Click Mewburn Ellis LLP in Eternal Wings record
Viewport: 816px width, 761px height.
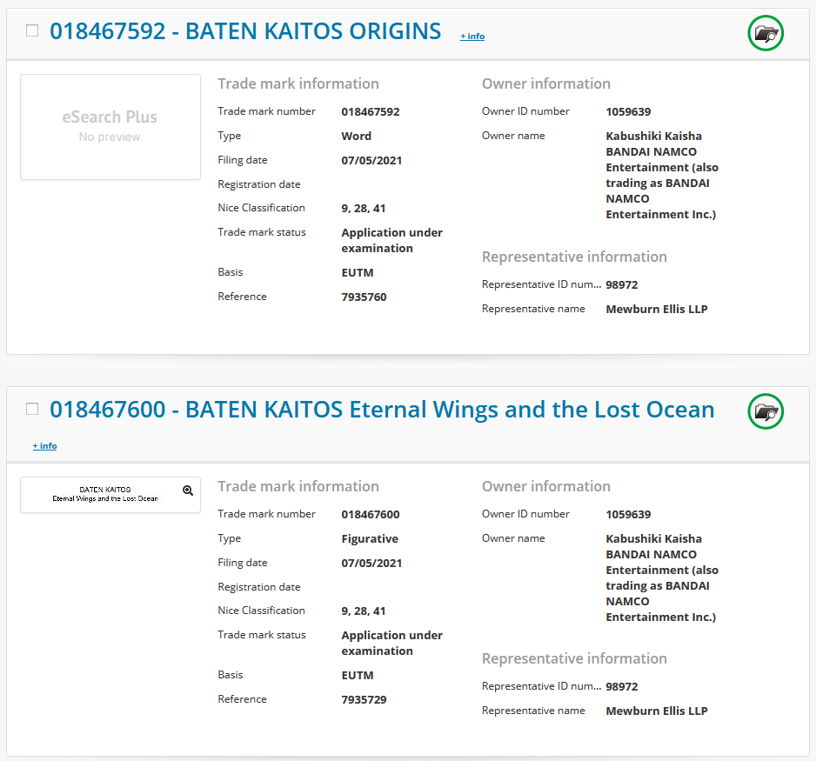coord(656,711)
